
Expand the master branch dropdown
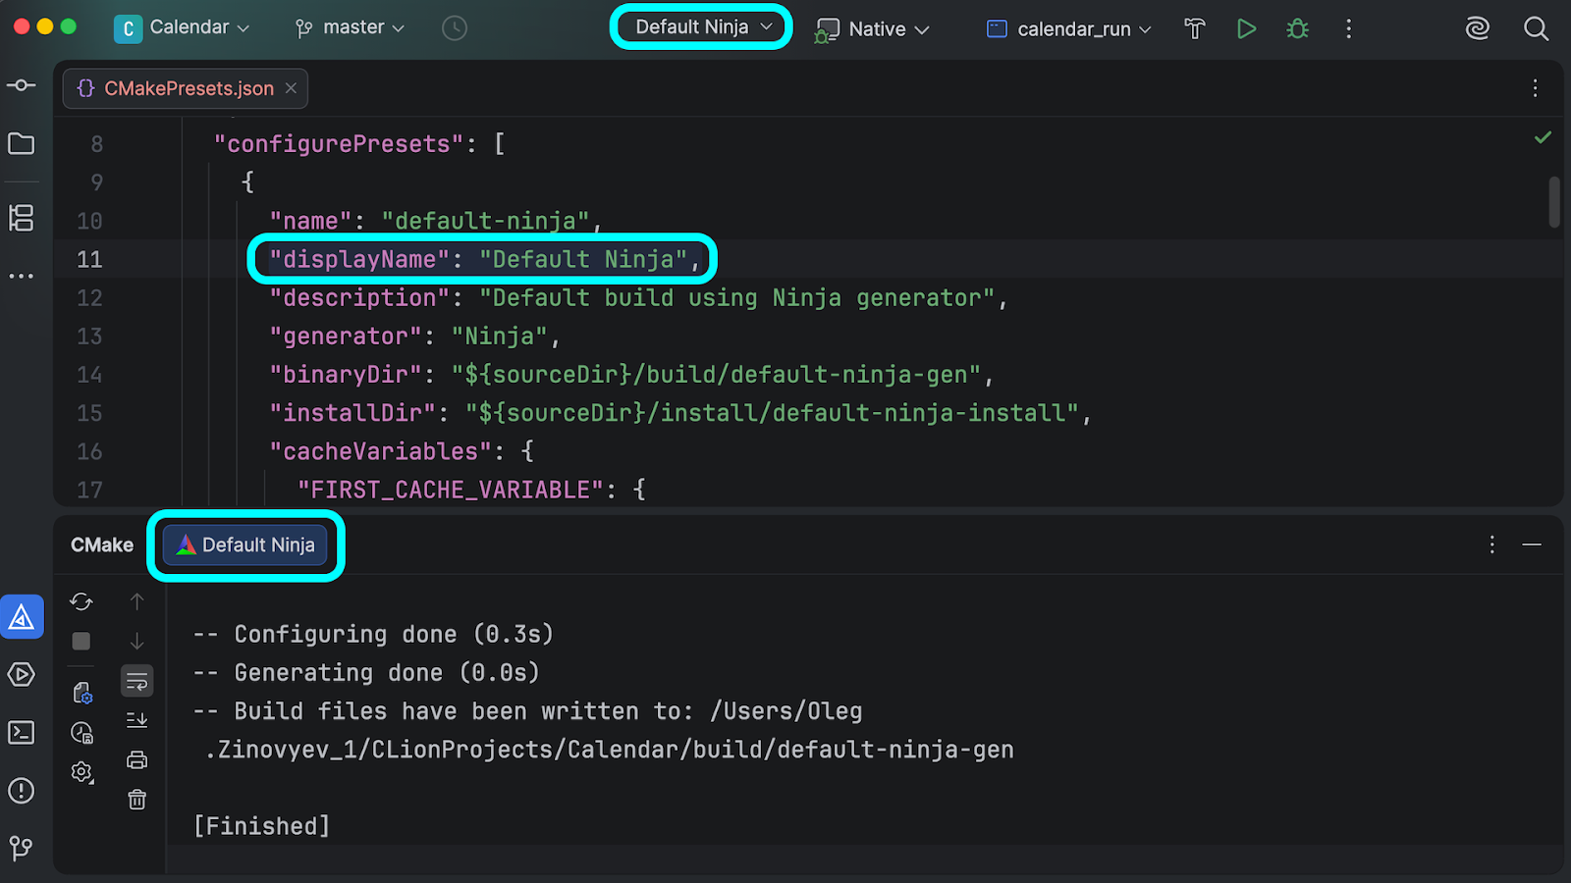click(x=350, y=28)
